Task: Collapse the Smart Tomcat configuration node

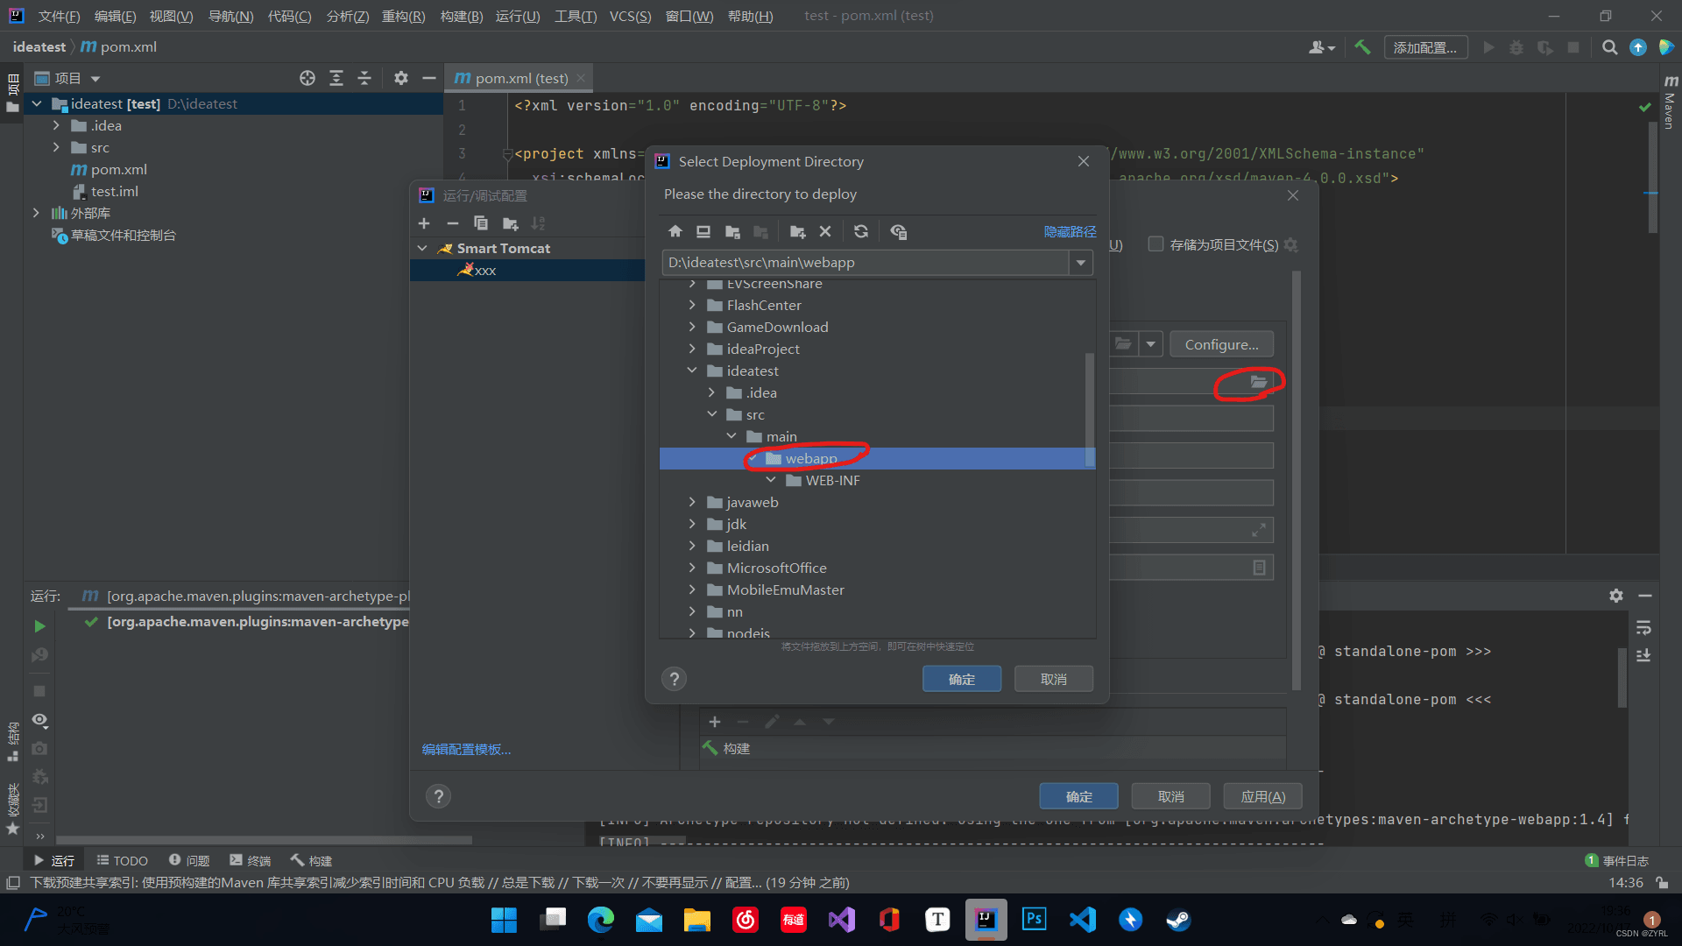Action: [x=422, y=249]
